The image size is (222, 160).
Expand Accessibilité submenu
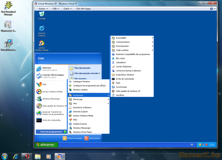tap(132, 38)
